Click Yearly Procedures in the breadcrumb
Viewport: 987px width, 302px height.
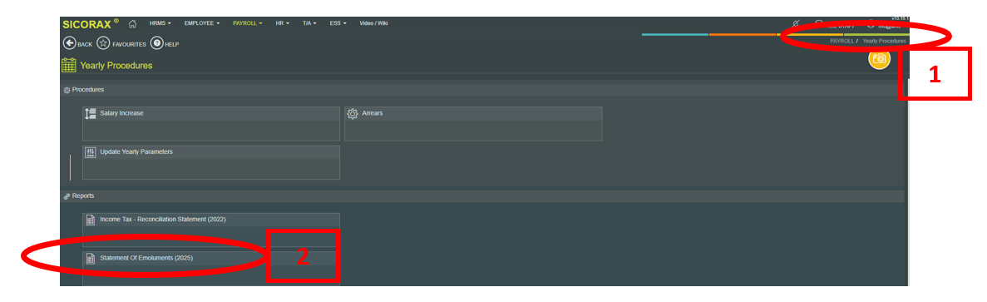tap(885, 41)
